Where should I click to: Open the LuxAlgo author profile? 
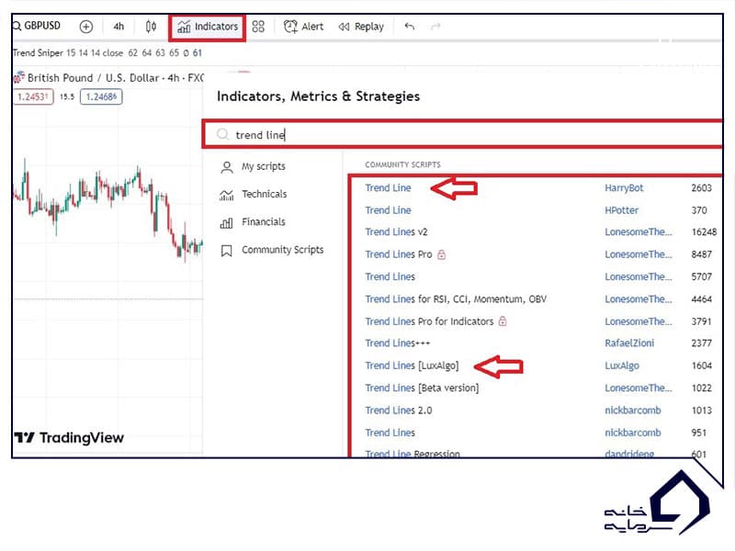622,365
